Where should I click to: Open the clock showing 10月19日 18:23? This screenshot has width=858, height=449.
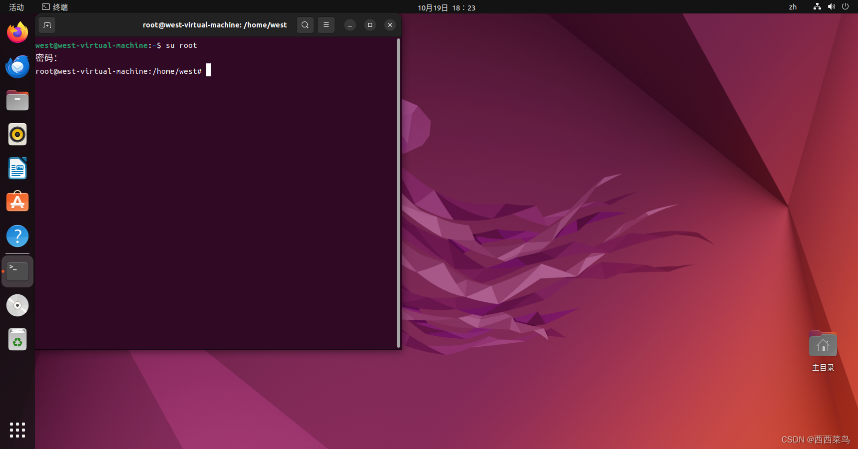(x=446, y=7)
